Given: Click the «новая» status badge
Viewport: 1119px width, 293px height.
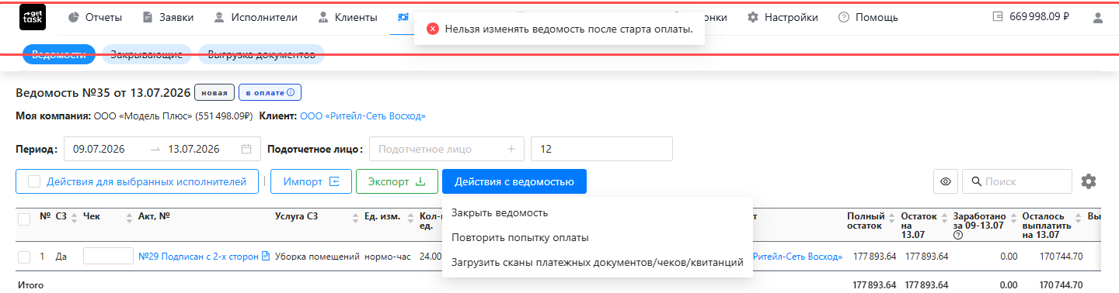Looking at the screenshot, I should tap(214, 93).
